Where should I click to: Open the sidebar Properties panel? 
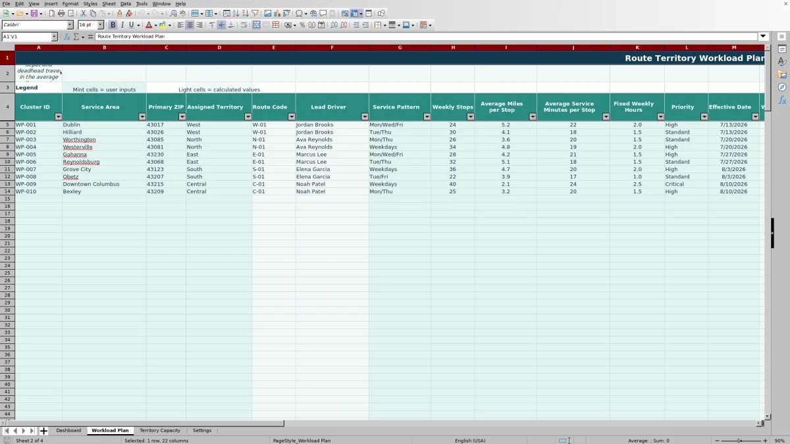point(782,49)
